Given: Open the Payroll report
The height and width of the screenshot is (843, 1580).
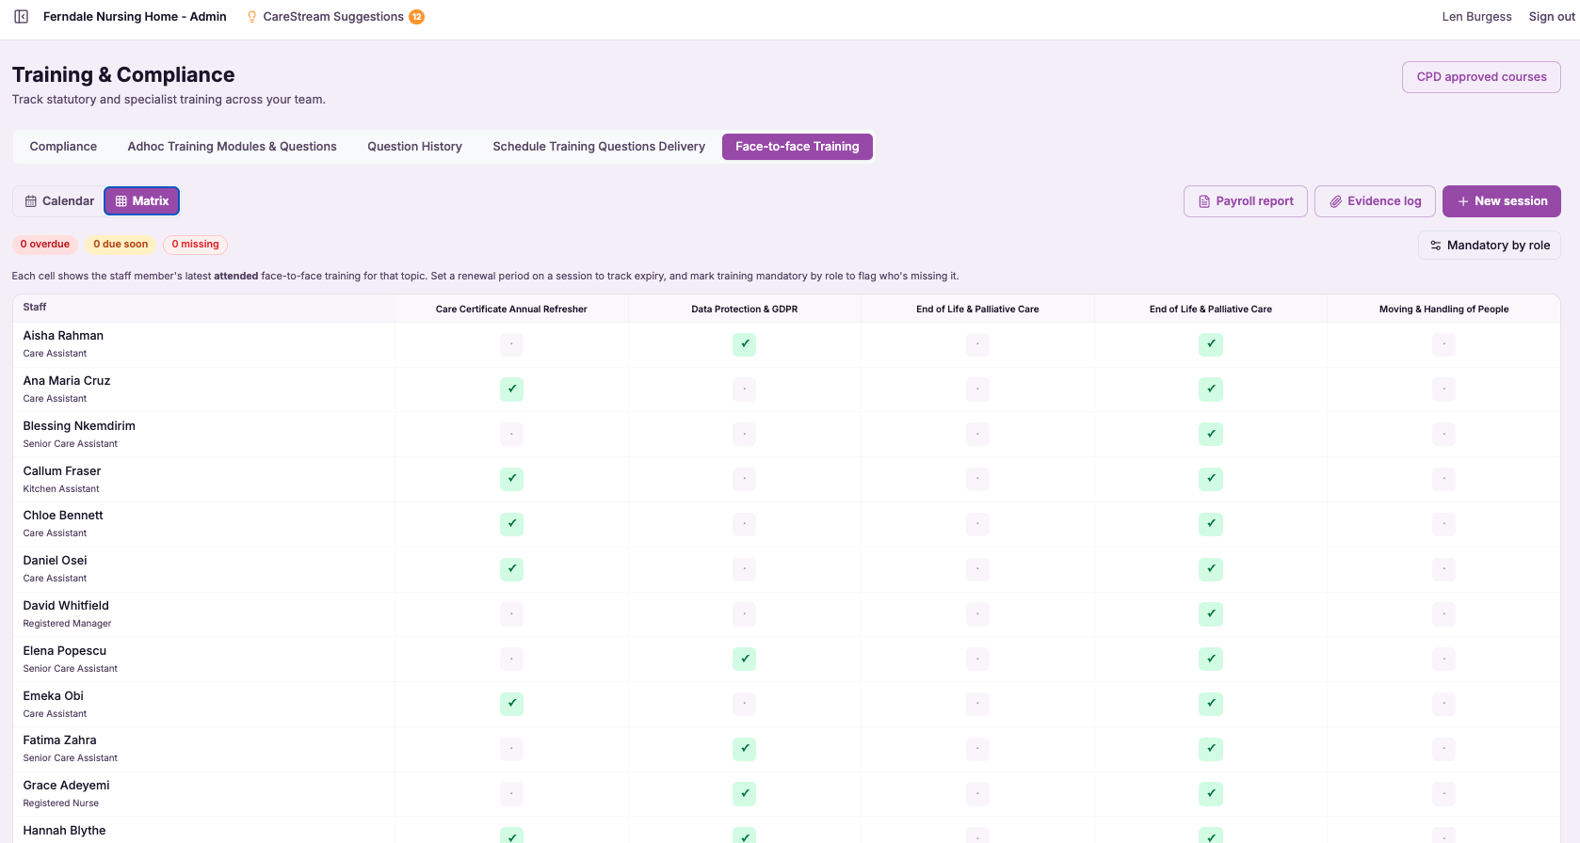Looking at the screenshot, I should [x=1245, y=201].
